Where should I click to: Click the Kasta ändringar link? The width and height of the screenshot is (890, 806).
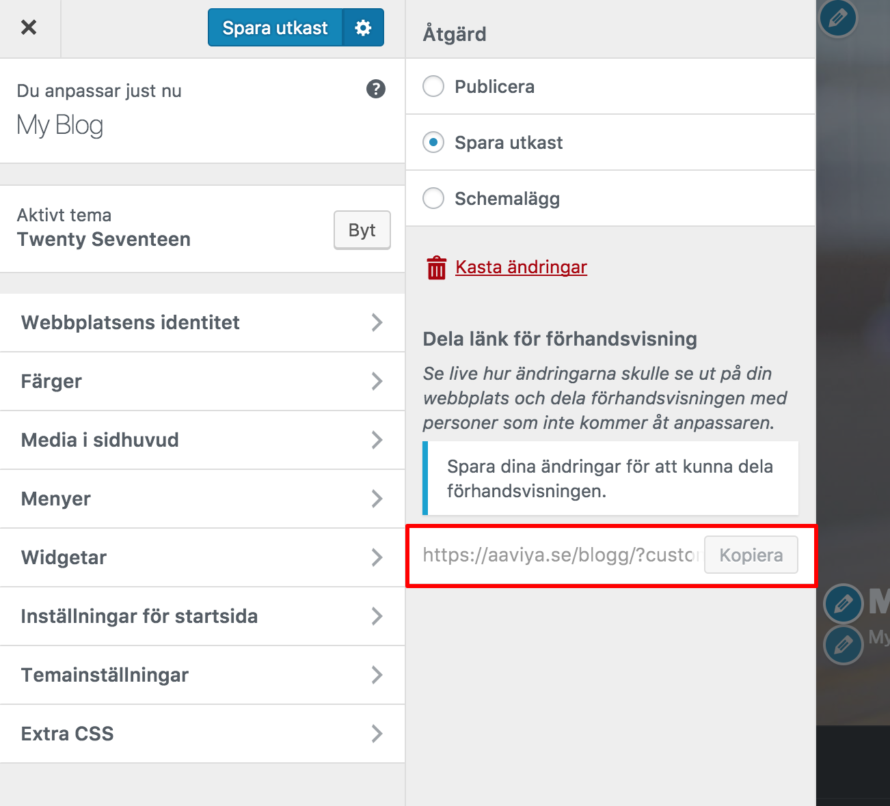point(521,267)
